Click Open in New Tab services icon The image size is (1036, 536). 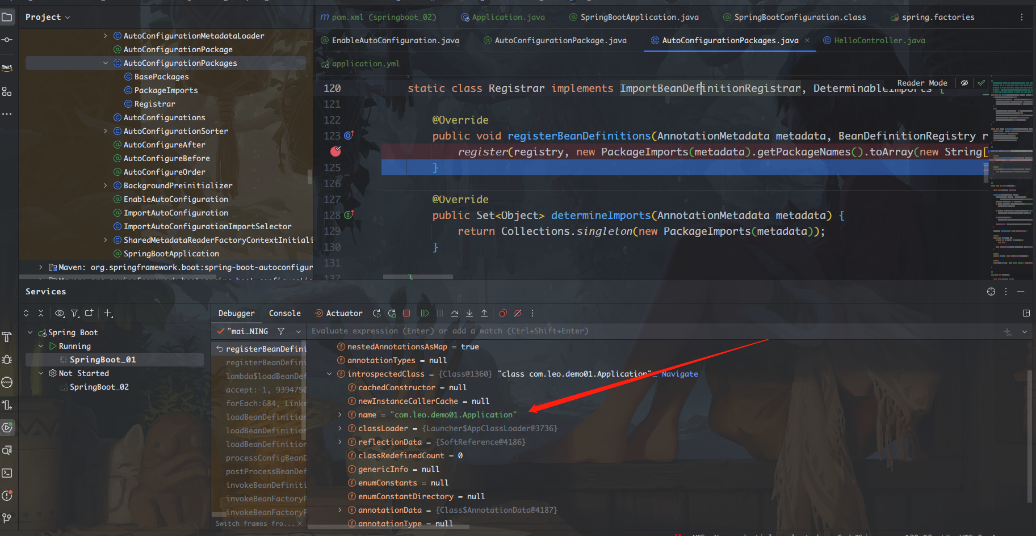(x=89, y=313)
